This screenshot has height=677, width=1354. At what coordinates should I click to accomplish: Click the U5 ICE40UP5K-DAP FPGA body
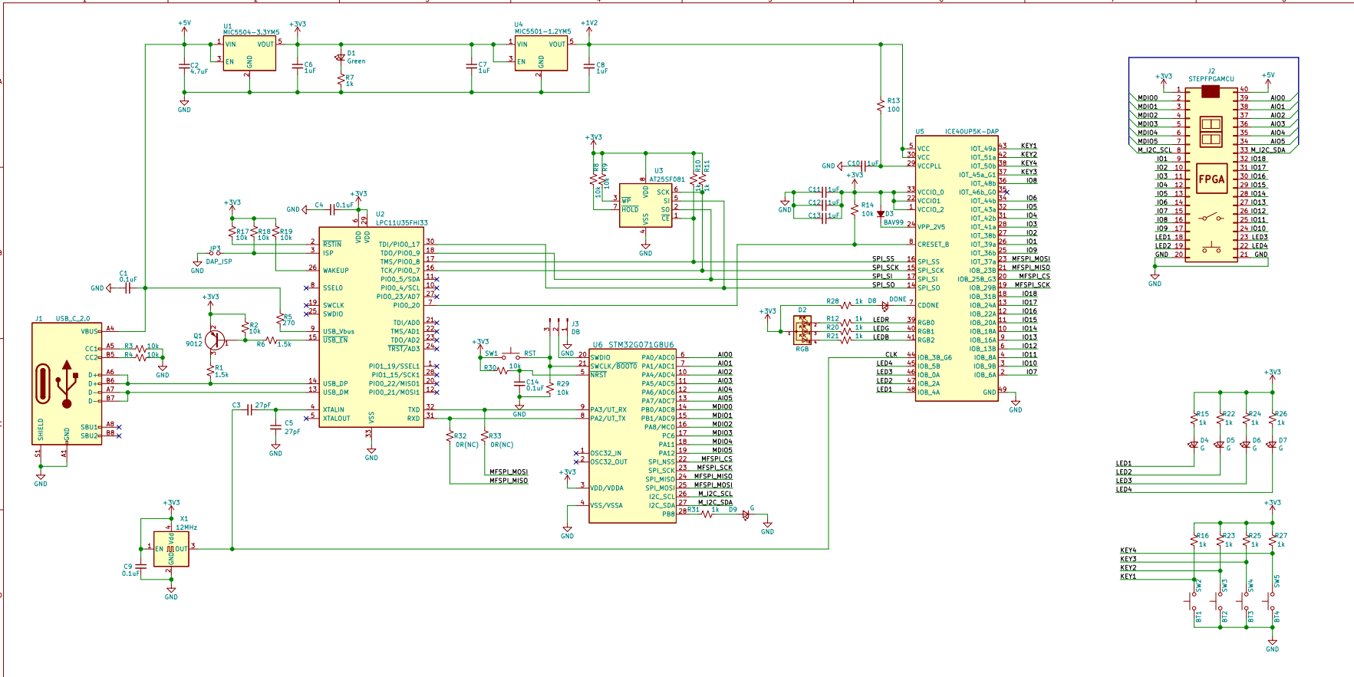pyautogui.click(x=957, y=268)
